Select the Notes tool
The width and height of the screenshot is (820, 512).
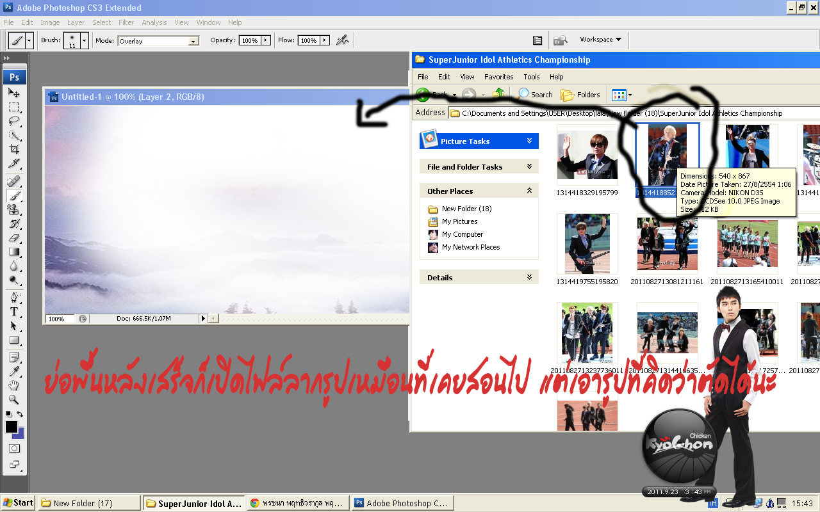click(x=14, y=358)
